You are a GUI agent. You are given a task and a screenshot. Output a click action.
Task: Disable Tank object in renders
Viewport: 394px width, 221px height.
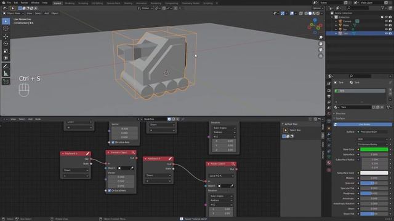(390, 33)
